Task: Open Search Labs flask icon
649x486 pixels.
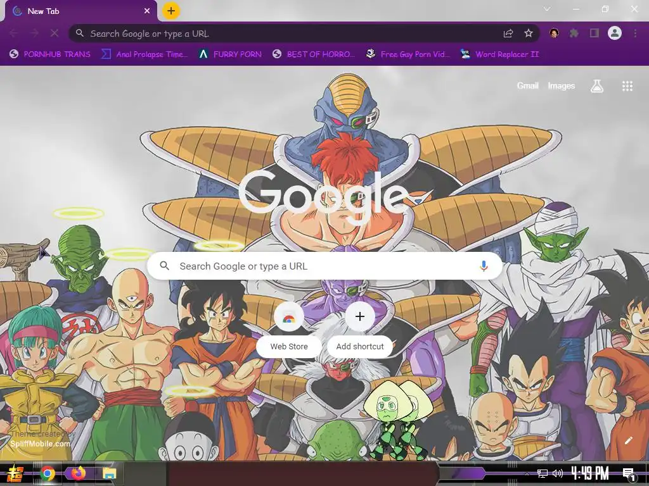Action: click(597, 86)
